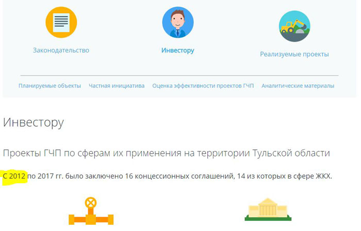Select the orange pipe valve icon
Screen dimensions: 361x231
click(91, 212)
